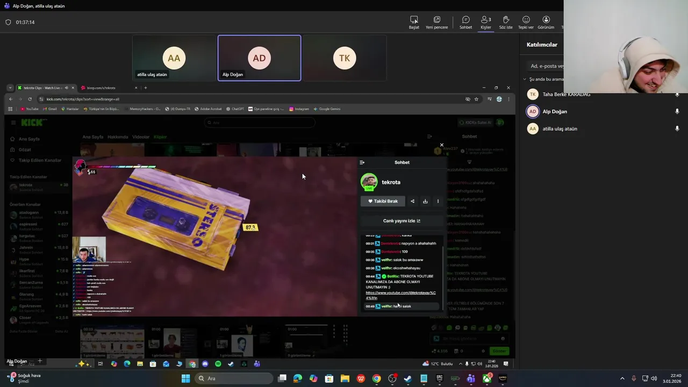Open the Adobe Acrobat bookmark

click(208, 109)
